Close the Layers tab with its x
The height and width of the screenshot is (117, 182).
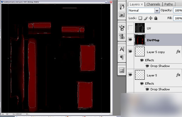pos(142,5)
